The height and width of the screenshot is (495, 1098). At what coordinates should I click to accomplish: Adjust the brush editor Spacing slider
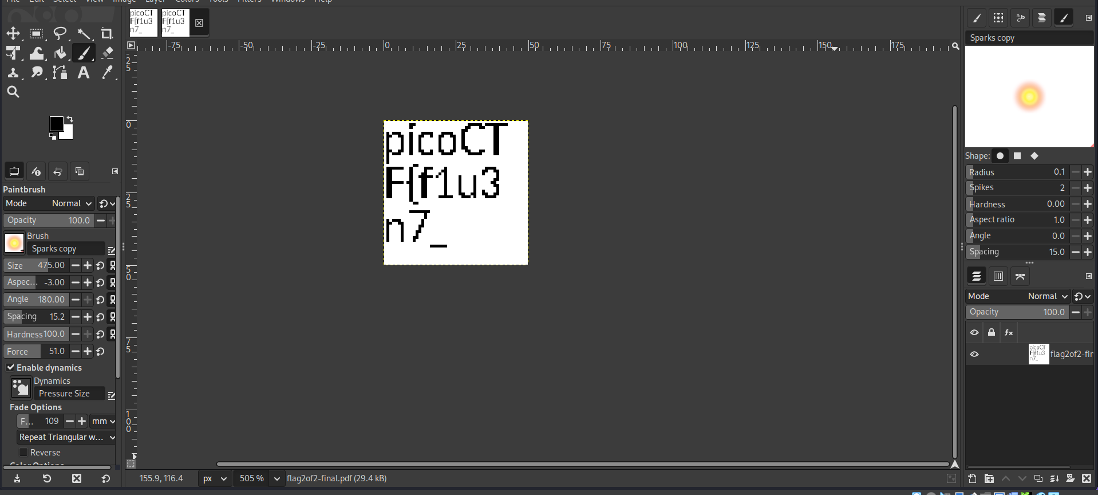click(x=1017, y=252)
